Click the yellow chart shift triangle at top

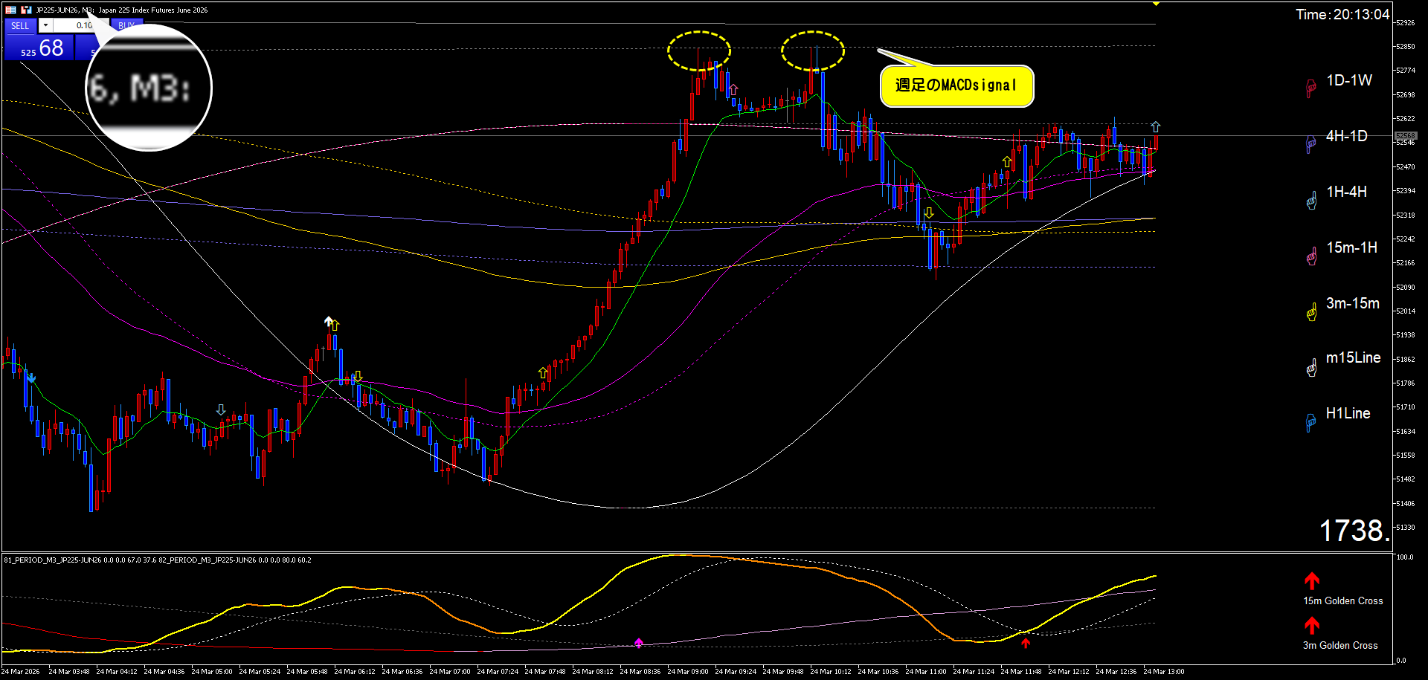[1156, 4]
